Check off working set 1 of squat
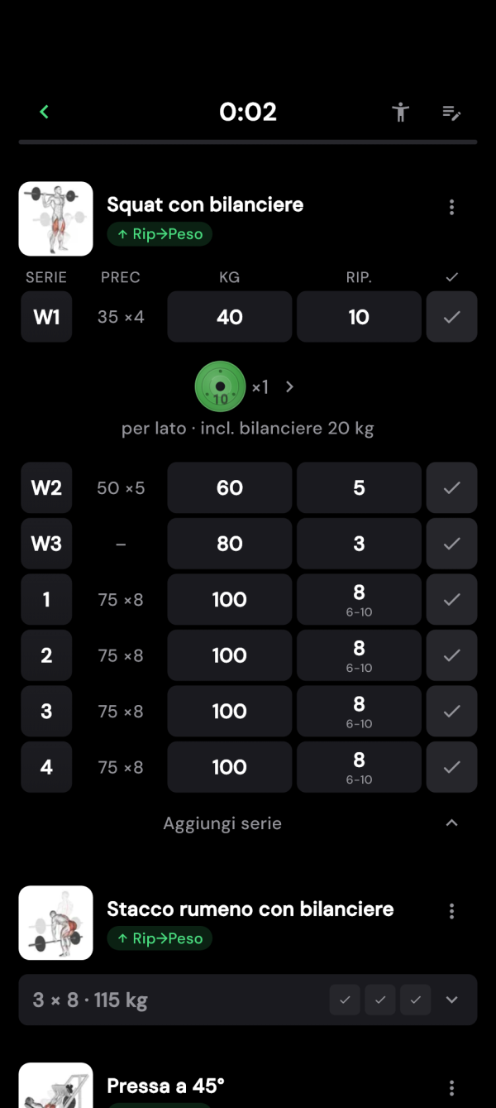This screenshot has width=496, height=1108. pyautogui.click(x=451, y=599)
